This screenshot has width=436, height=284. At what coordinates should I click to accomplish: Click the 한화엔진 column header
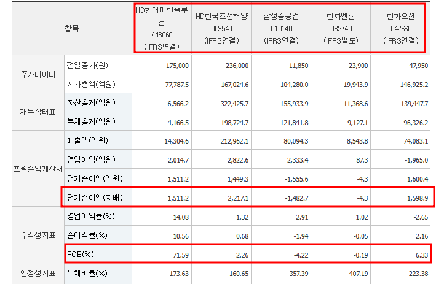tap(341, 28)
